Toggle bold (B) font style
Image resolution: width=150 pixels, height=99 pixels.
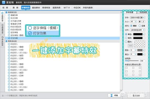[140, 22]
